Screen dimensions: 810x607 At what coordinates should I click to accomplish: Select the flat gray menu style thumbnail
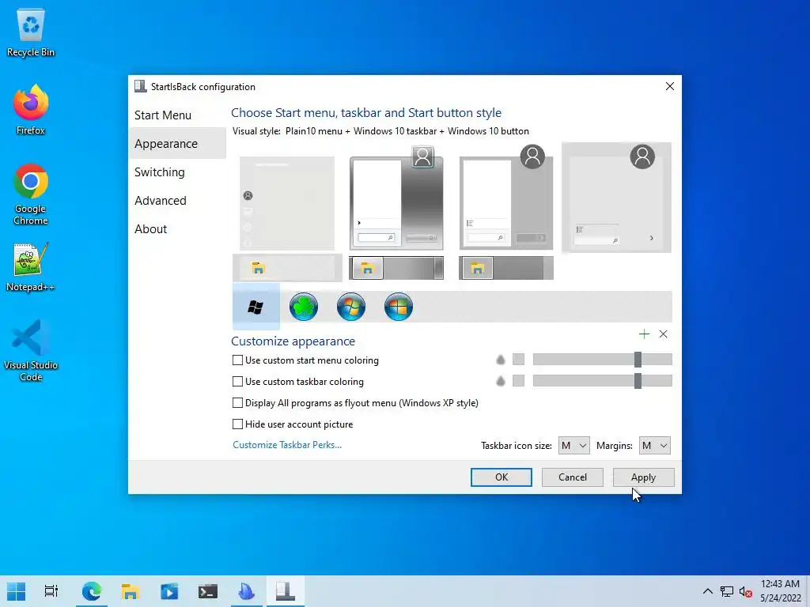505,198
